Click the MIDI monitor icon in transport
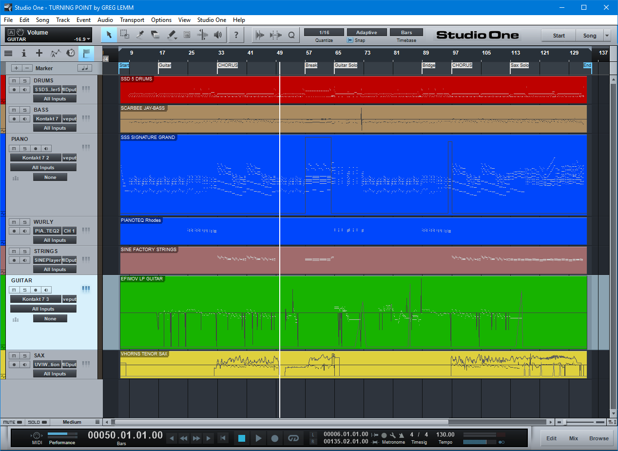Viewport: 618px width, 451px height. pyautogui.click(x=37, y=435)
